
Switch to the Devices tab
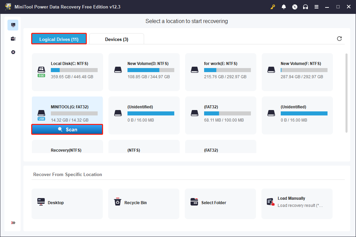tap(117, 39)
